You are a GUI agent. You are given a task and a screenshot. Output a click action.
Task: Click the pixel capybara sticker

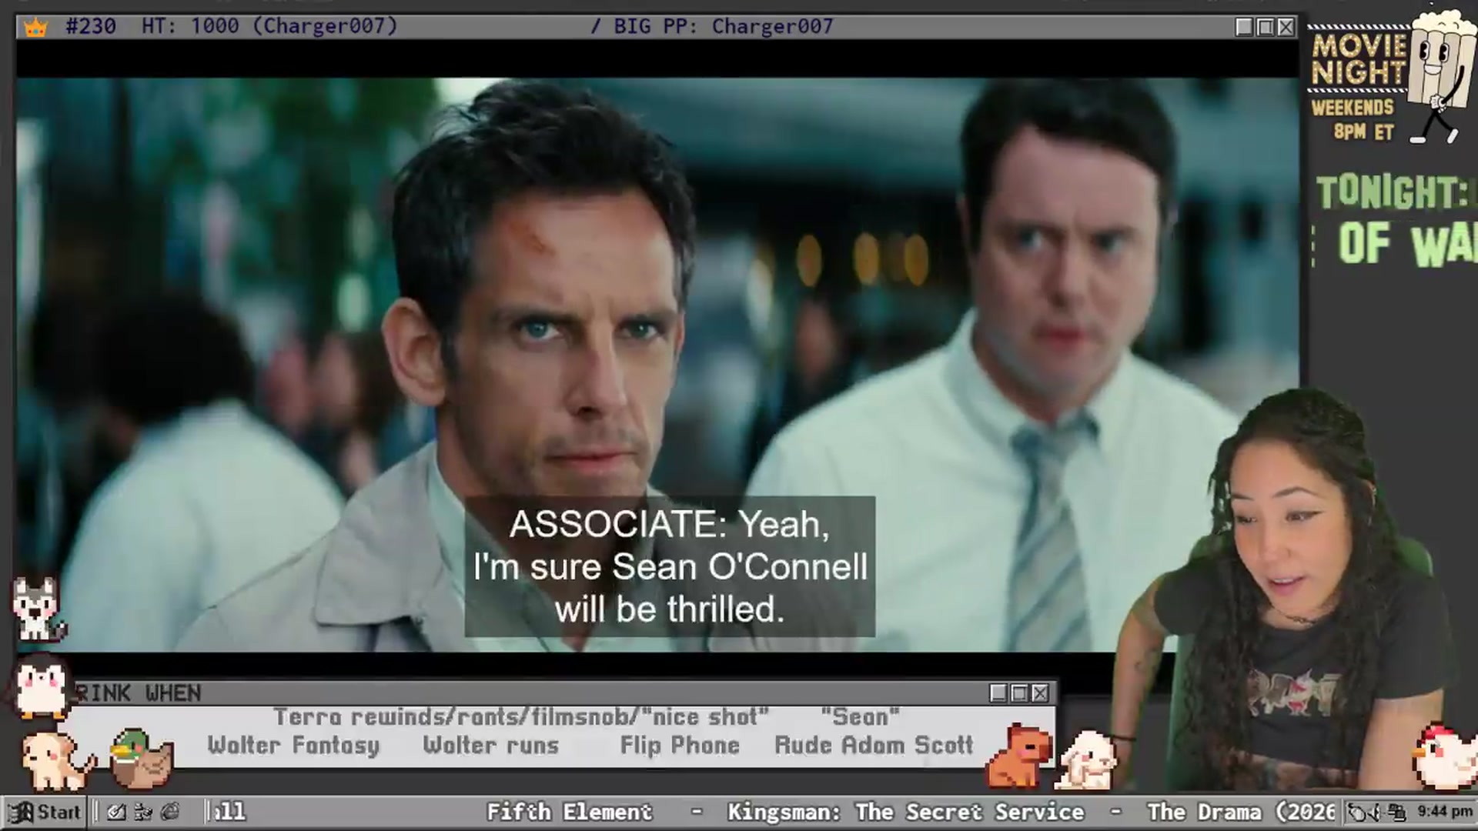tap(1018, 757)
